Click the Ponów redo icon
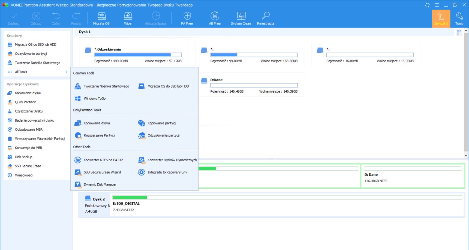Viewport: 469px width, 250px height. (76, 16)
